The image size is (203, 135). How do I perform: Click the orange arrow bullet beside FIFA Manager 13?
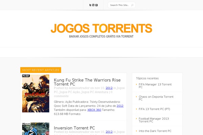point(136,84)
